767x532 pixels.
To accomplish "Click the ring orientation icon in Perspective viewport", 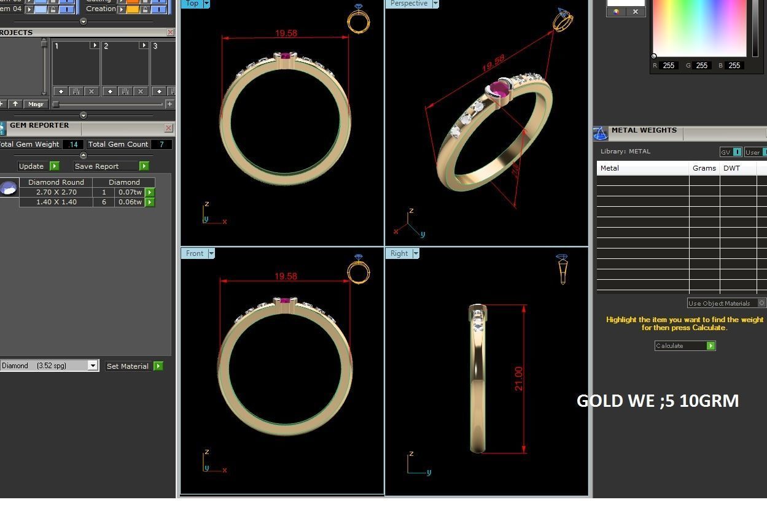I will (563, 20).
